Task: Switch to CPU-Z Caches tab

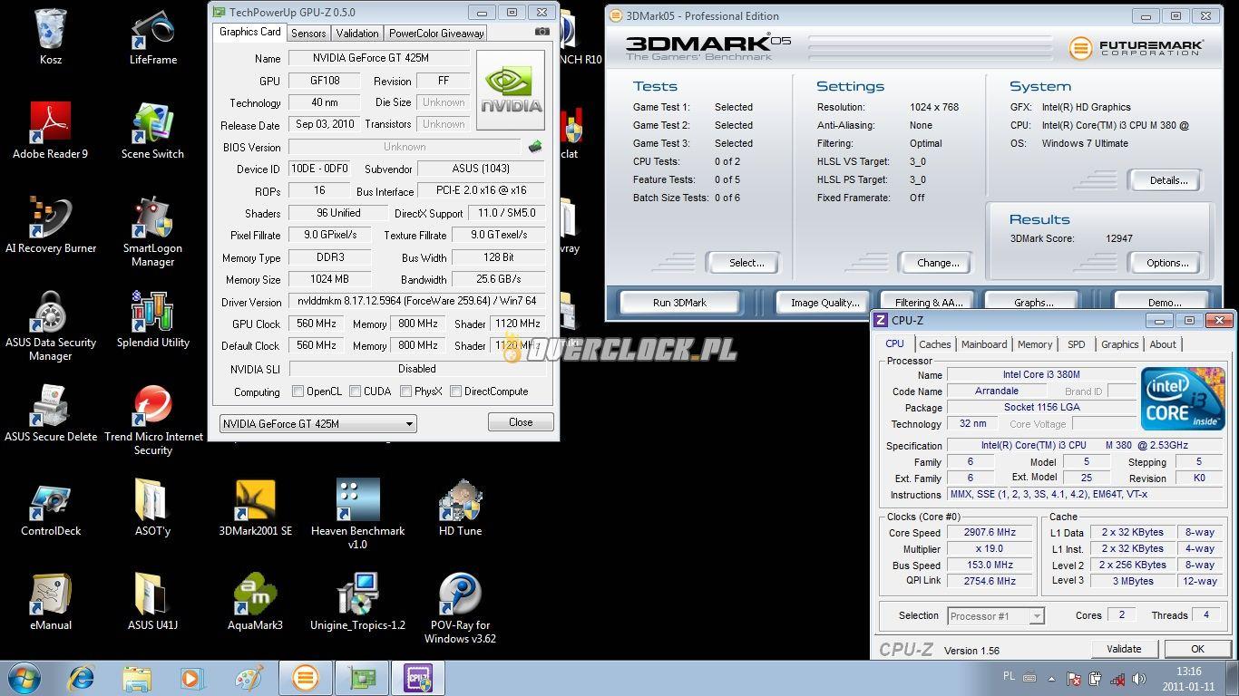Action: 935,344
